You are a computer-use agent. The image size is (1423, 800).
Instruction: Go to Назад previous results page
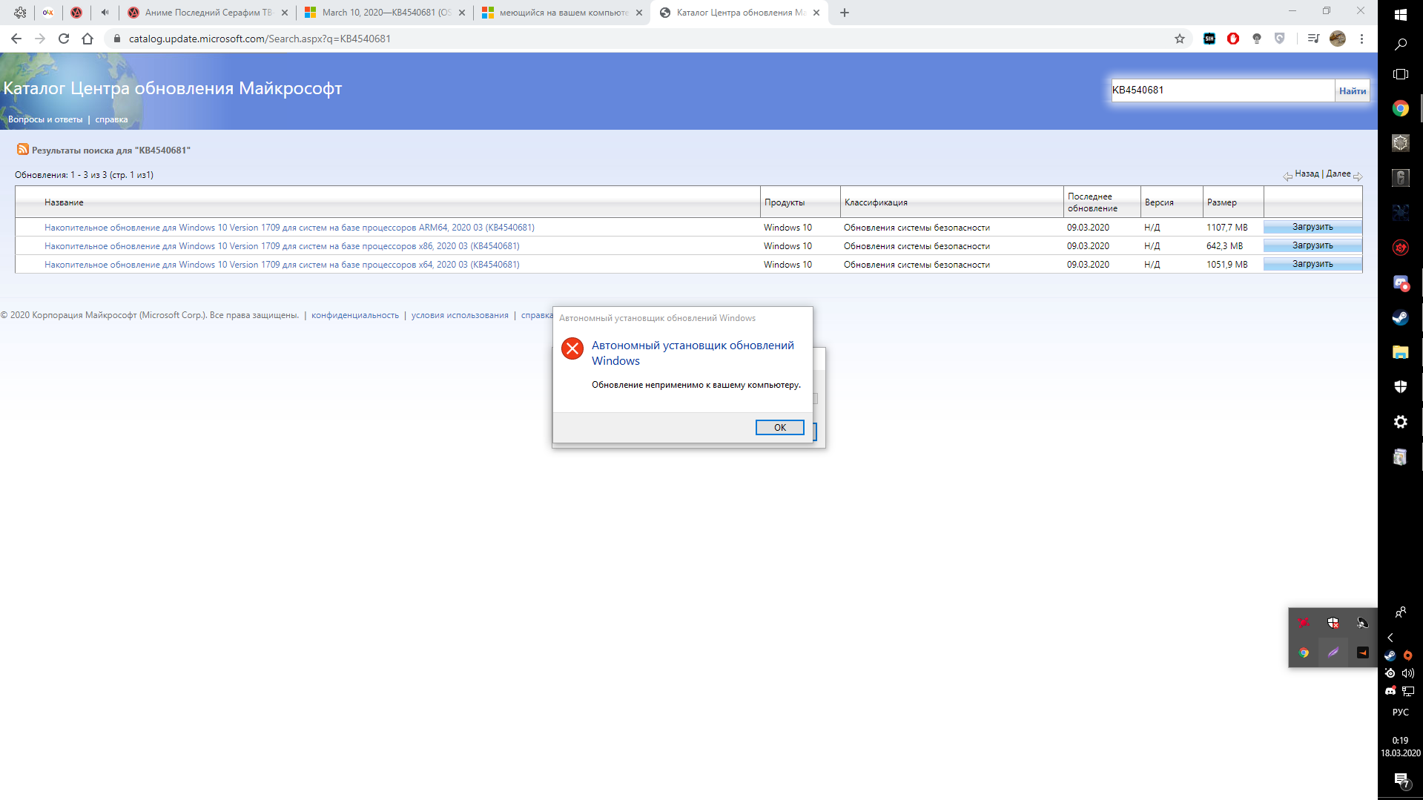[x=1307, y=173]
